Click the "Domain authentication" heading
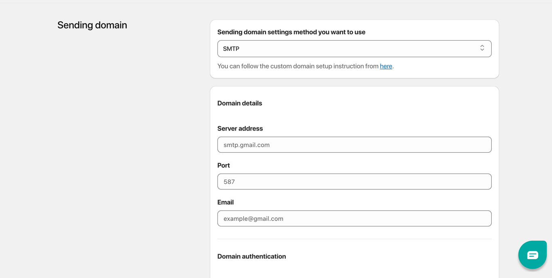 point(251,256)
